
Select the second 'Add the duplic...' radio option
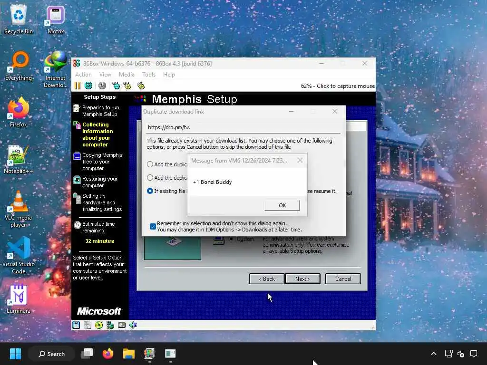[x=150, y=178]
